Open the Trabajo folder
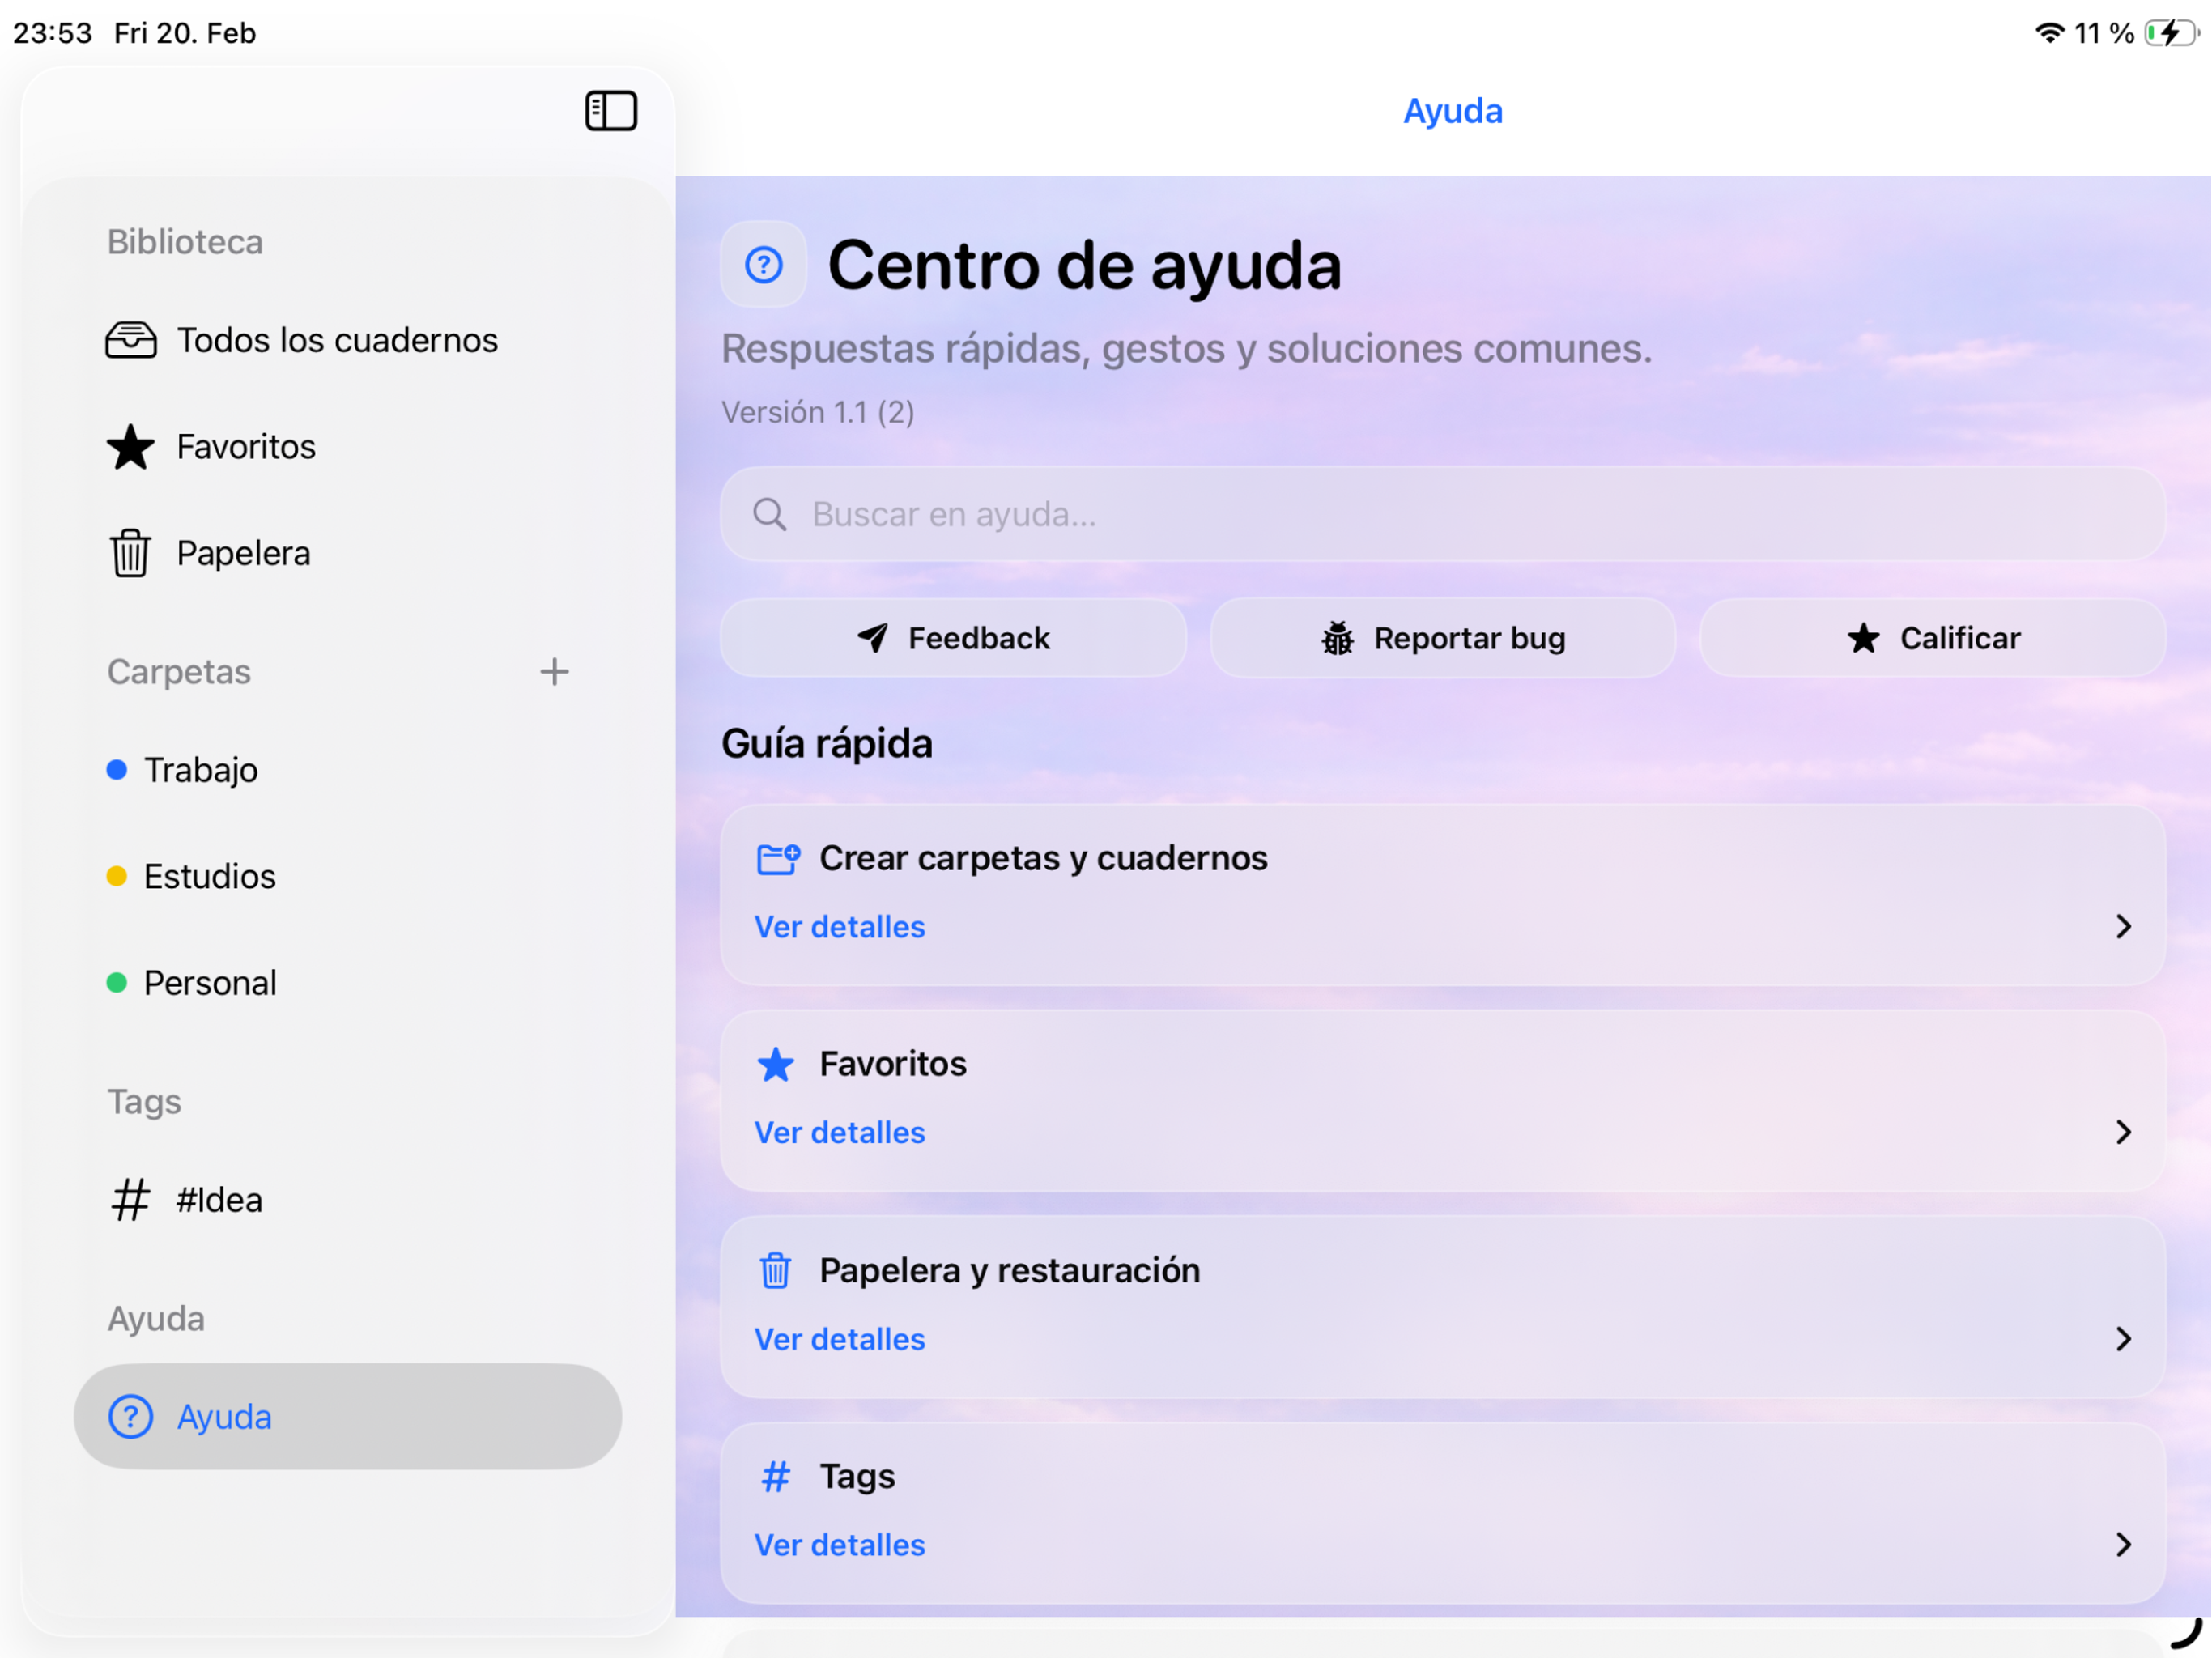 [x=348, y=770]
